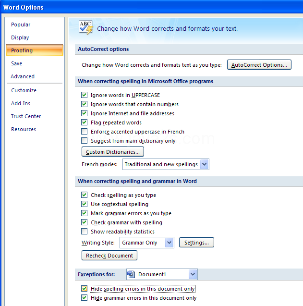Viewport: 303px width, 306px height.
Task: Enable Enforce accented uppercase in French
Action: click(x=85, y=132)
